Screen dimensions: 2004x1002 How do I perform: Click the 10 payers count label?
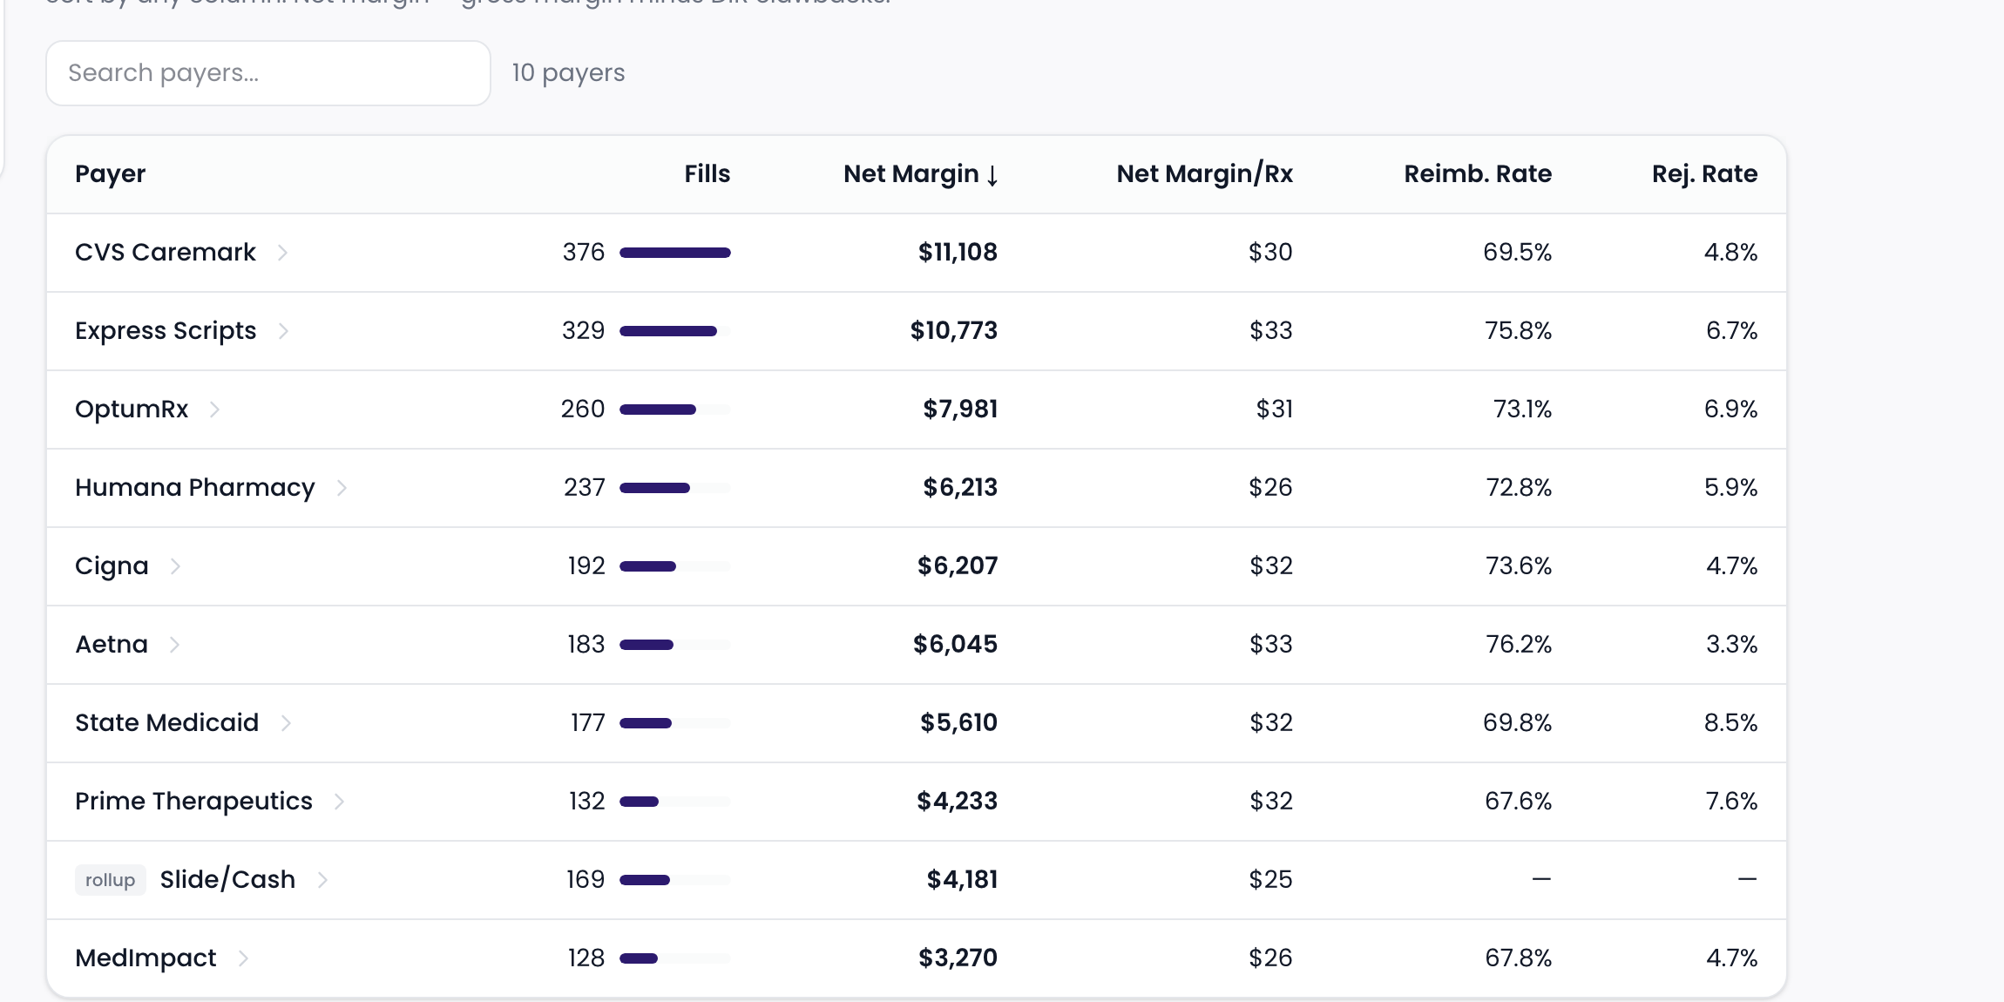click(x=569, y=73)
